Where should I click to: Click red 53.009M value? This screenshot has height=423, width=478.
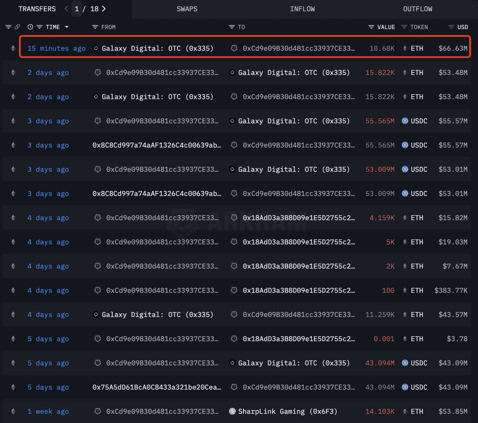380,169
